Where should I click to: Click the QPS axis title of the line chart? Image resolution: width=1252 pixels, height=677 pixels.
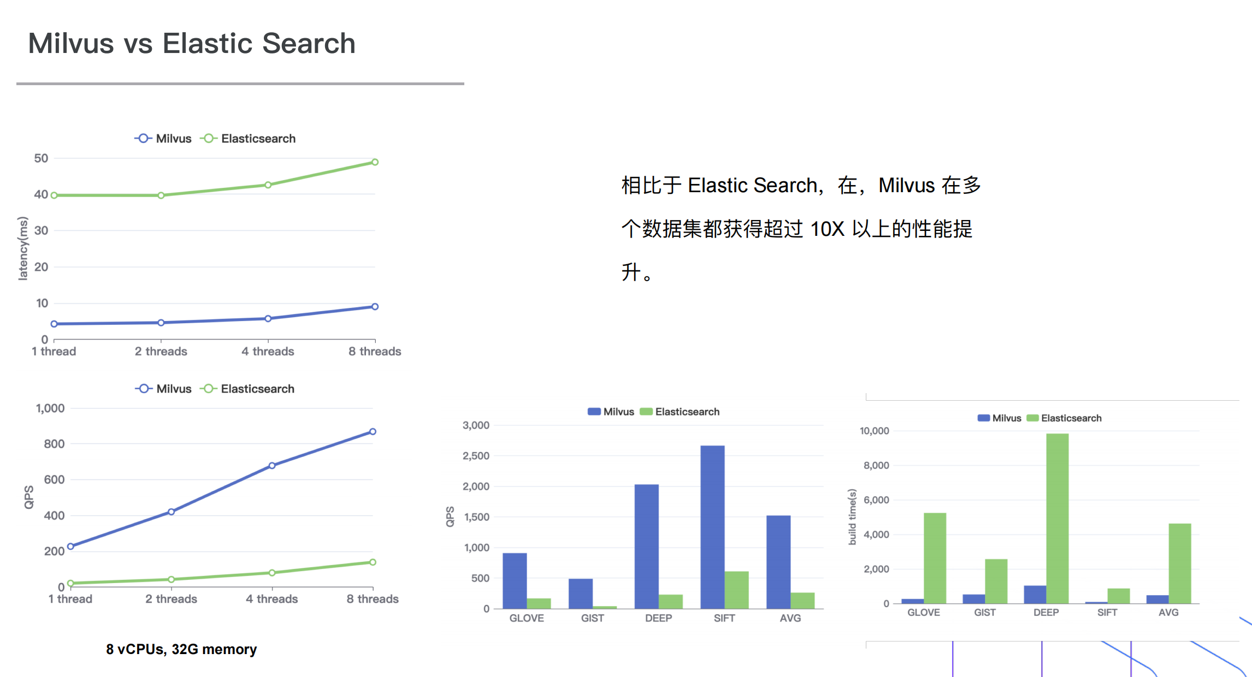(x=28, y=497)
